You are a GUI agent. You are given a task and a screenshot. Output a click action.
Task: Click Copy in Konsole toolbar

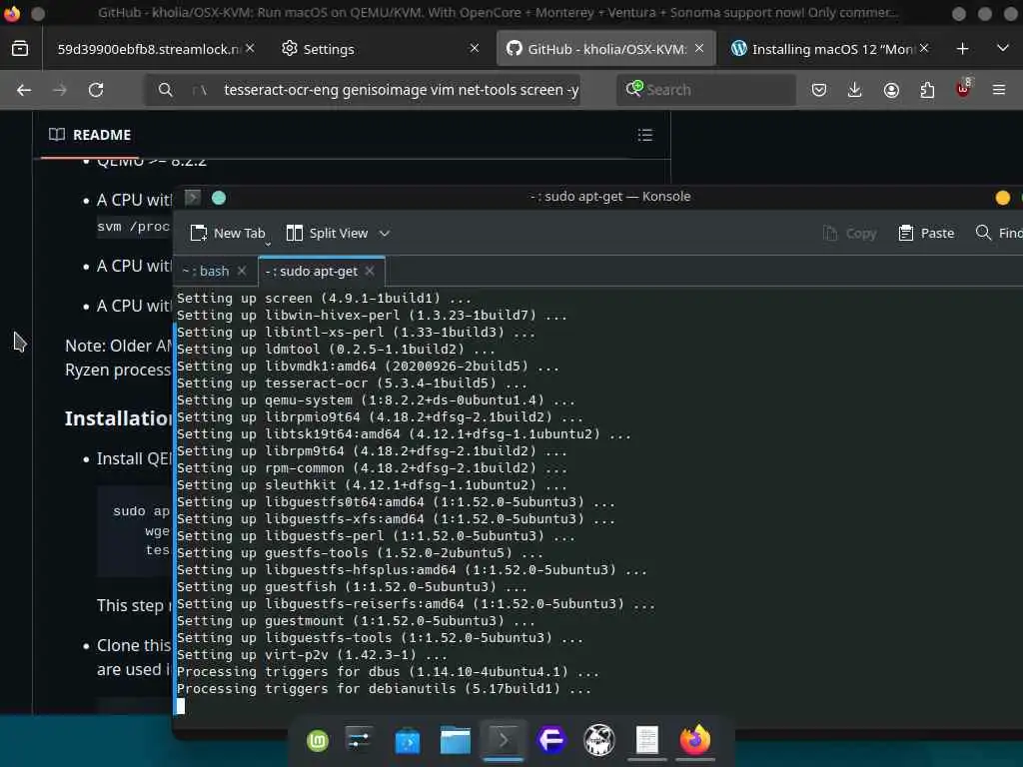[849, 234]
